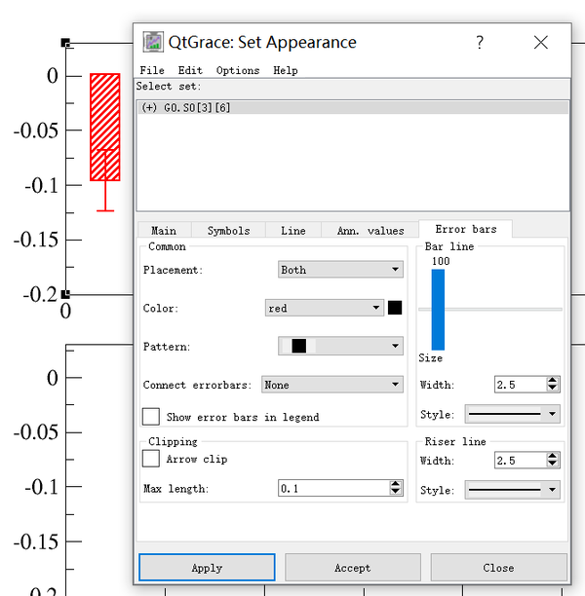This screenshot has height=596, width=585.
Task: Switch to the Symbols tab
Action: [228, 231]
